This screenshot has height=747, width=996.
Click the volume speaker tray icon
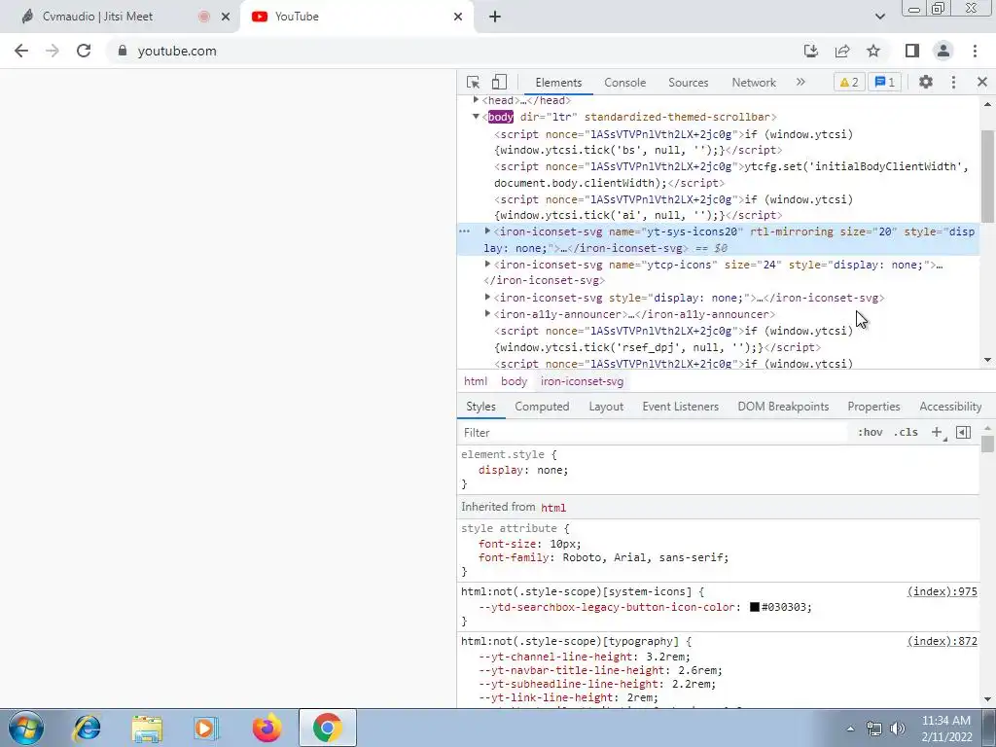pyautogui.click(x=898, y=729)
